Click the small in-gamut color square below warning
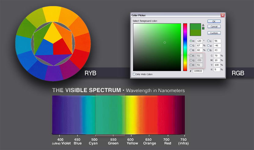254x150 pixels. (x=203, y=29)
